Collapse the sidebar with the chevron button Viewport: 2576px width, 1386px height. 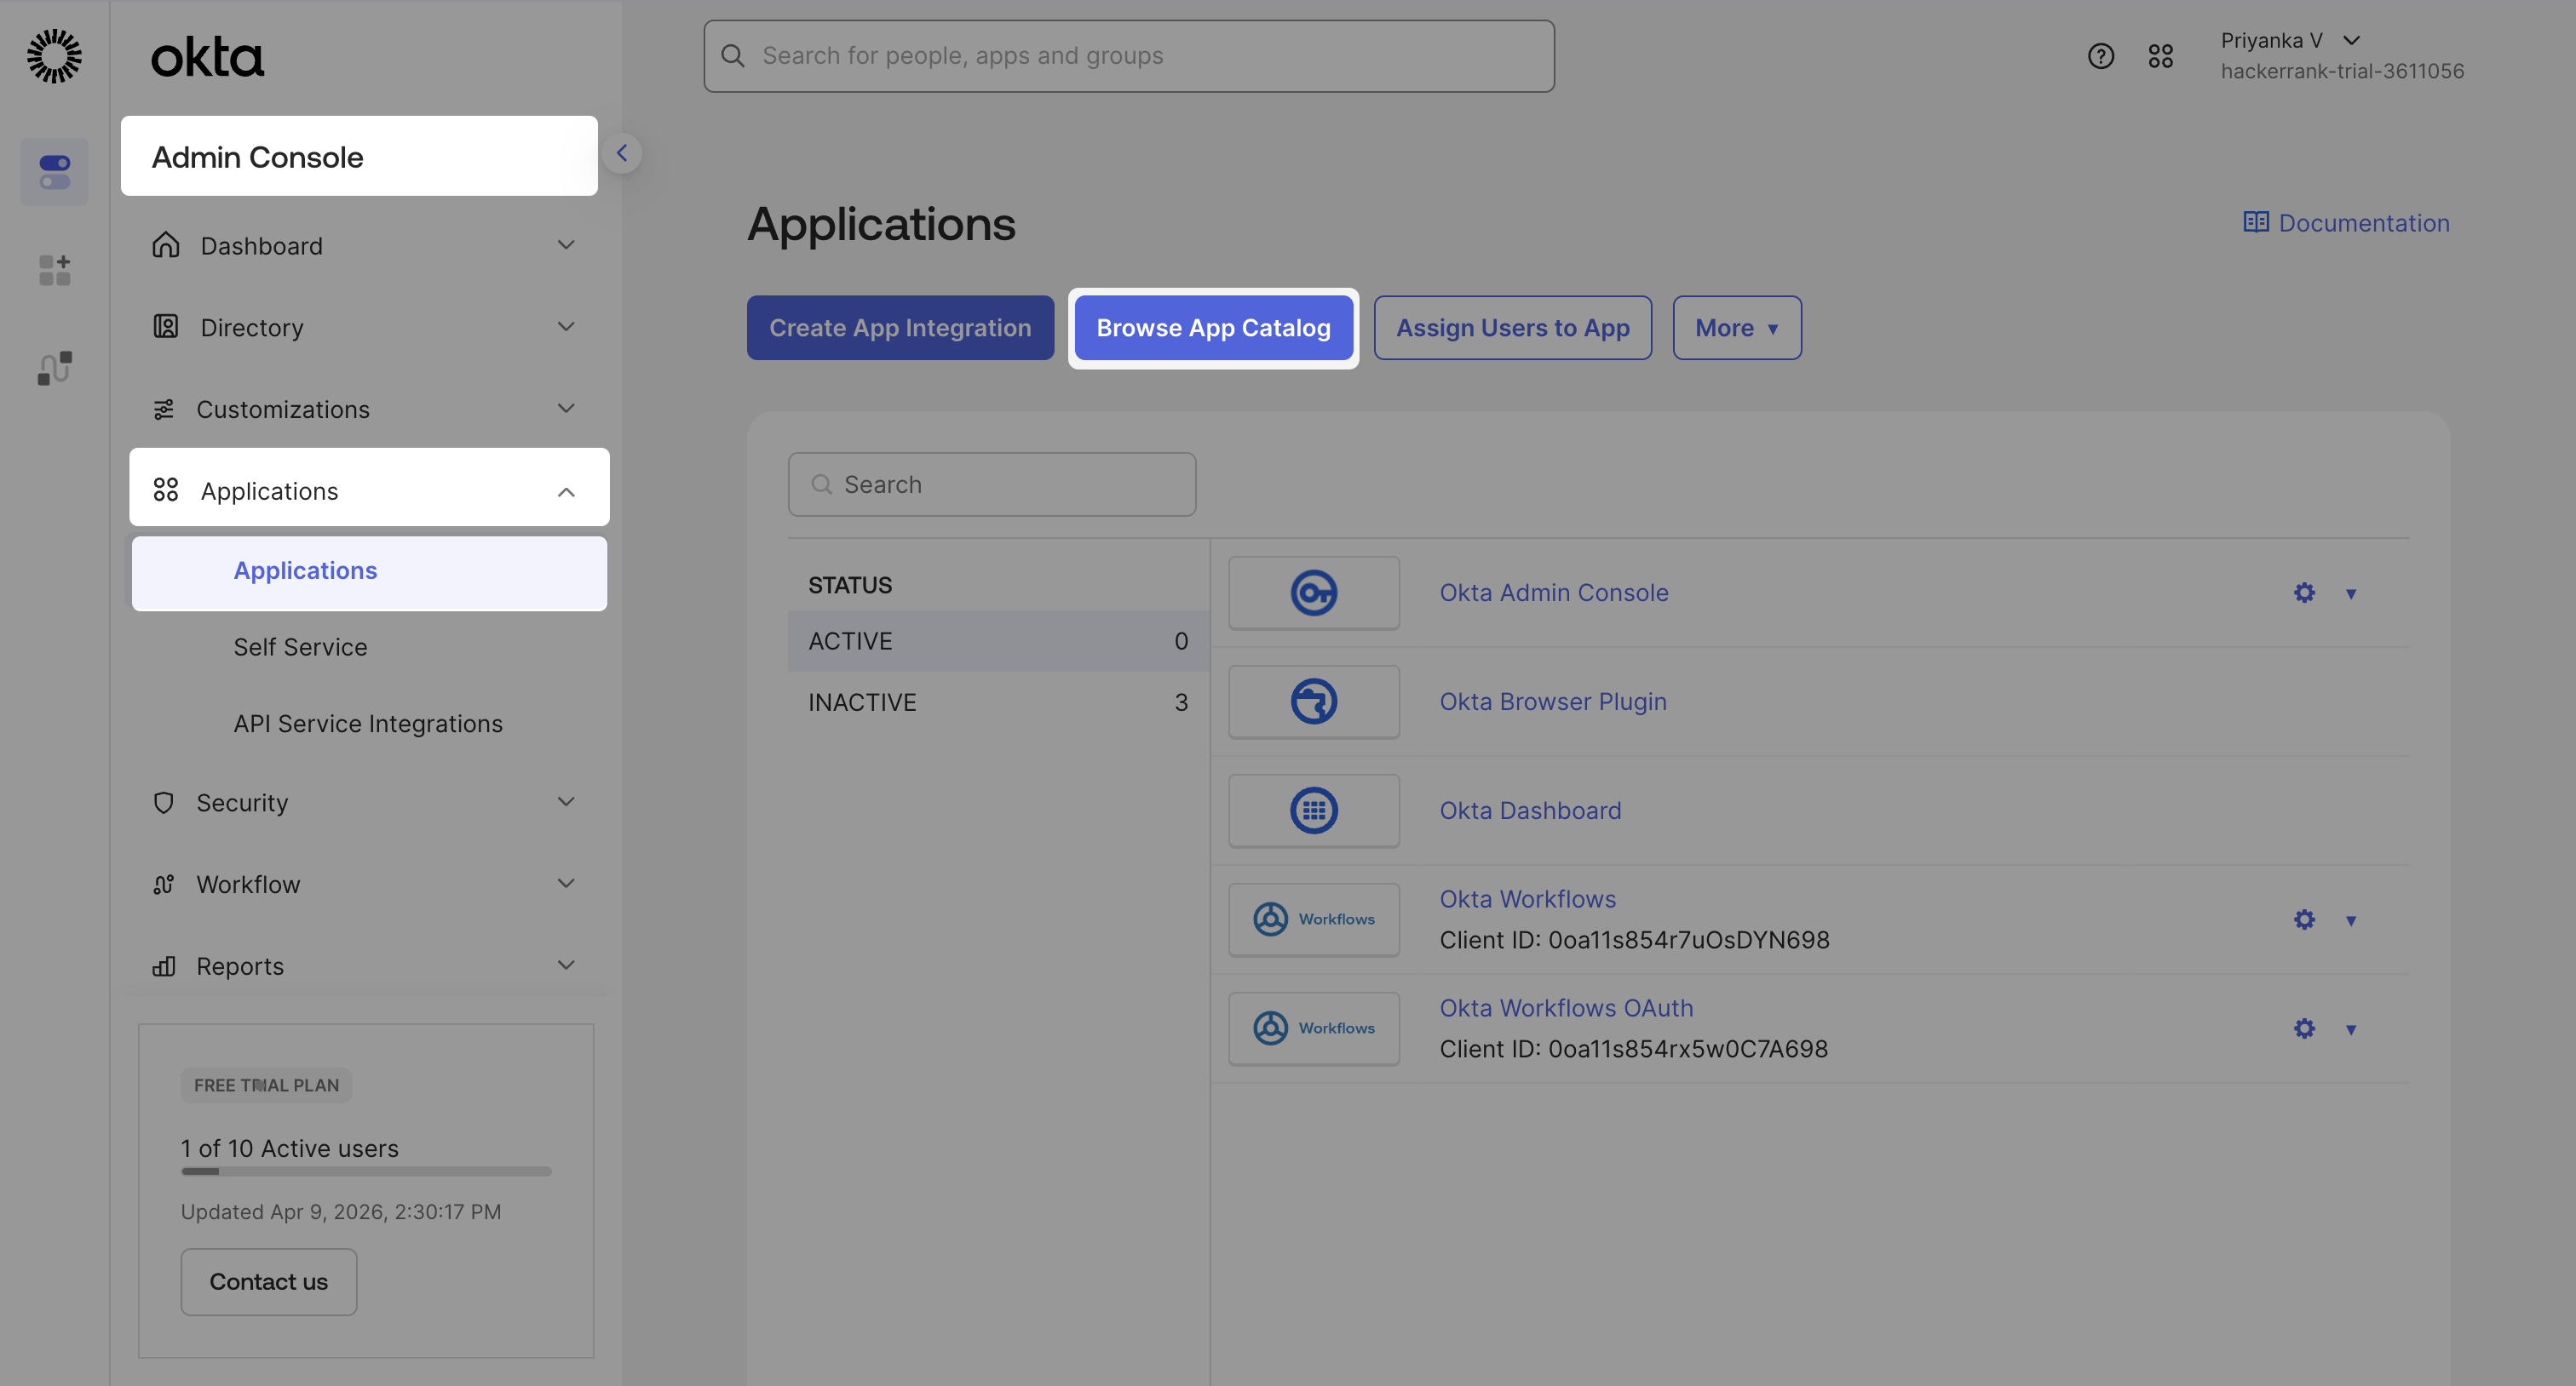pos(621,153)
